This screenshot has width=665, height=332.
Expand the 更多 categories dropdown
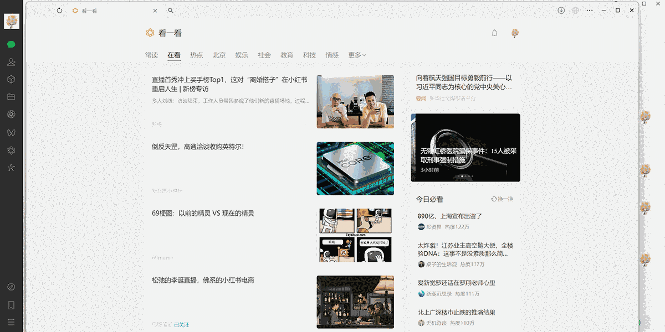[356, 55]
